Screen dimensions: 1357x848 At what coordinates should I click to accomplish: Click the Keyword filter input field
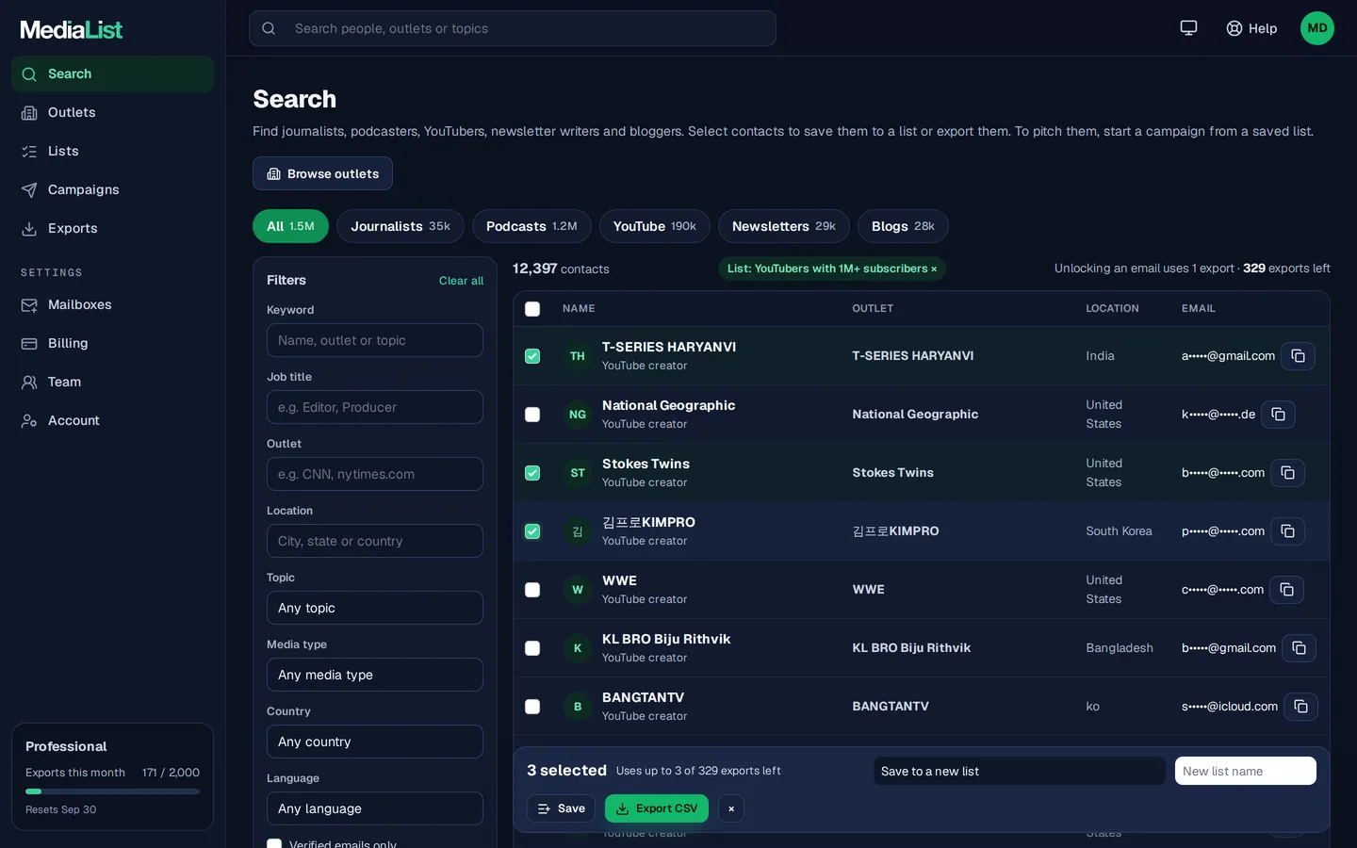(375, 340)
